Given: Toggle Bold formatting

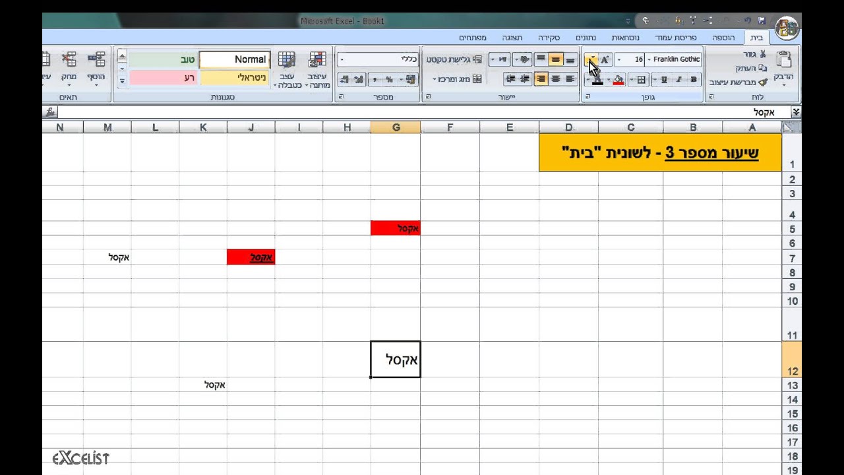Looking at the screenshot, I should (694, 80).
